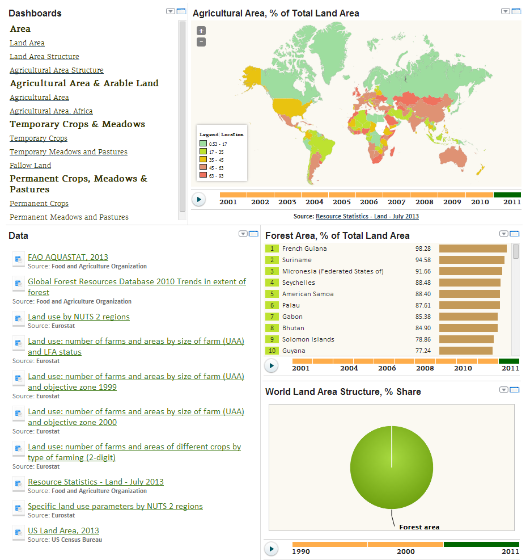Click the dataset icon beside FAO AQUASTAT, 2013
Image resolution: width=530 pixels, height=560 pixels.
coord(18,259)
